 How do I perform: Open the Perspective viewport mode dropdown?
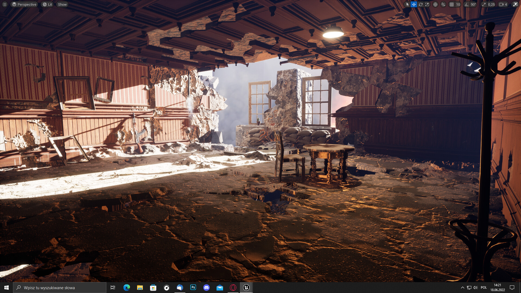24,4
